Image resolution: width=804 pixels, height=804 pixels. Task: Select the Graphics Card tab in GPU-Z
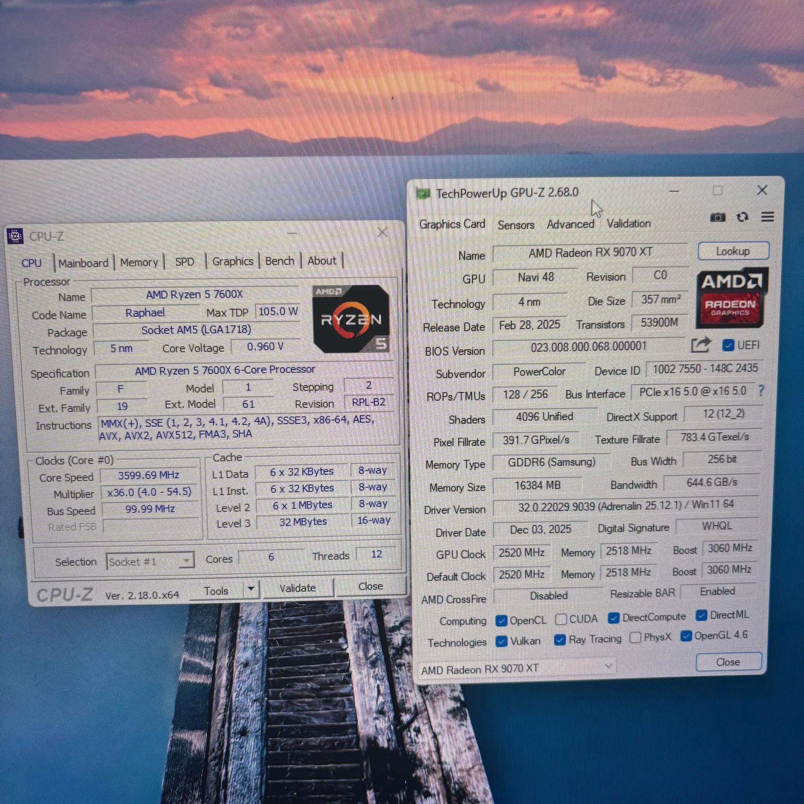point(452,224)
